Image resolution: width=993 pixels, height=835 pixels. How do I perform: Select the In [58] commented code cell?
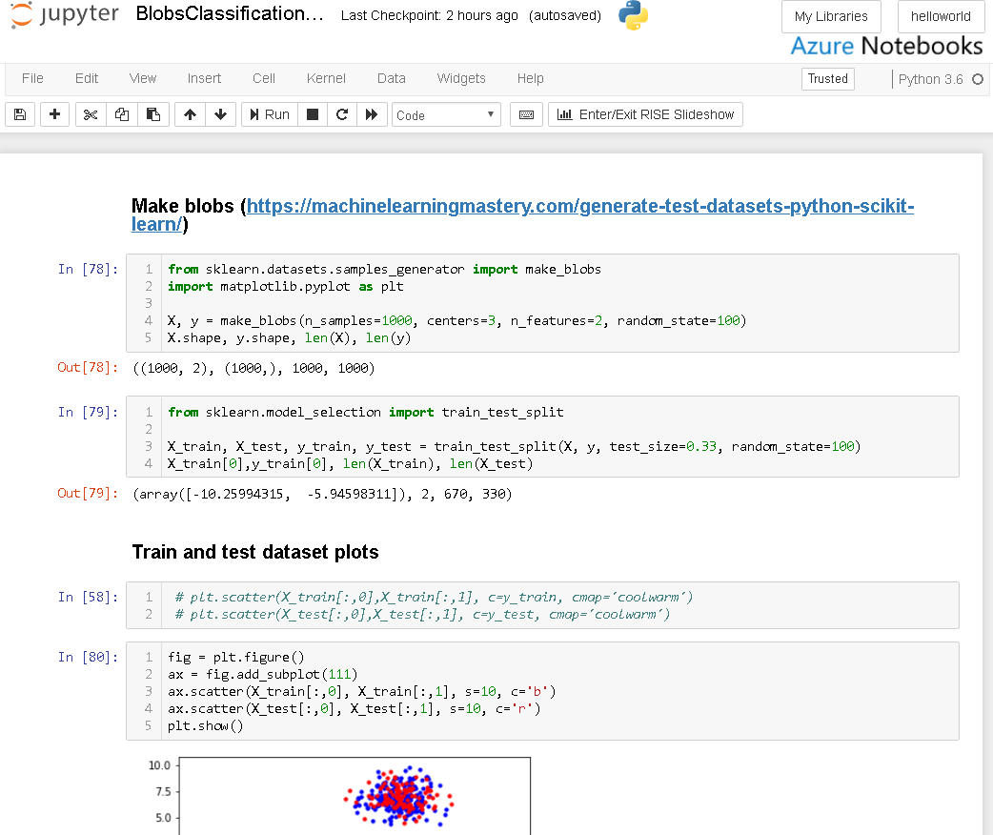[542, 605]
